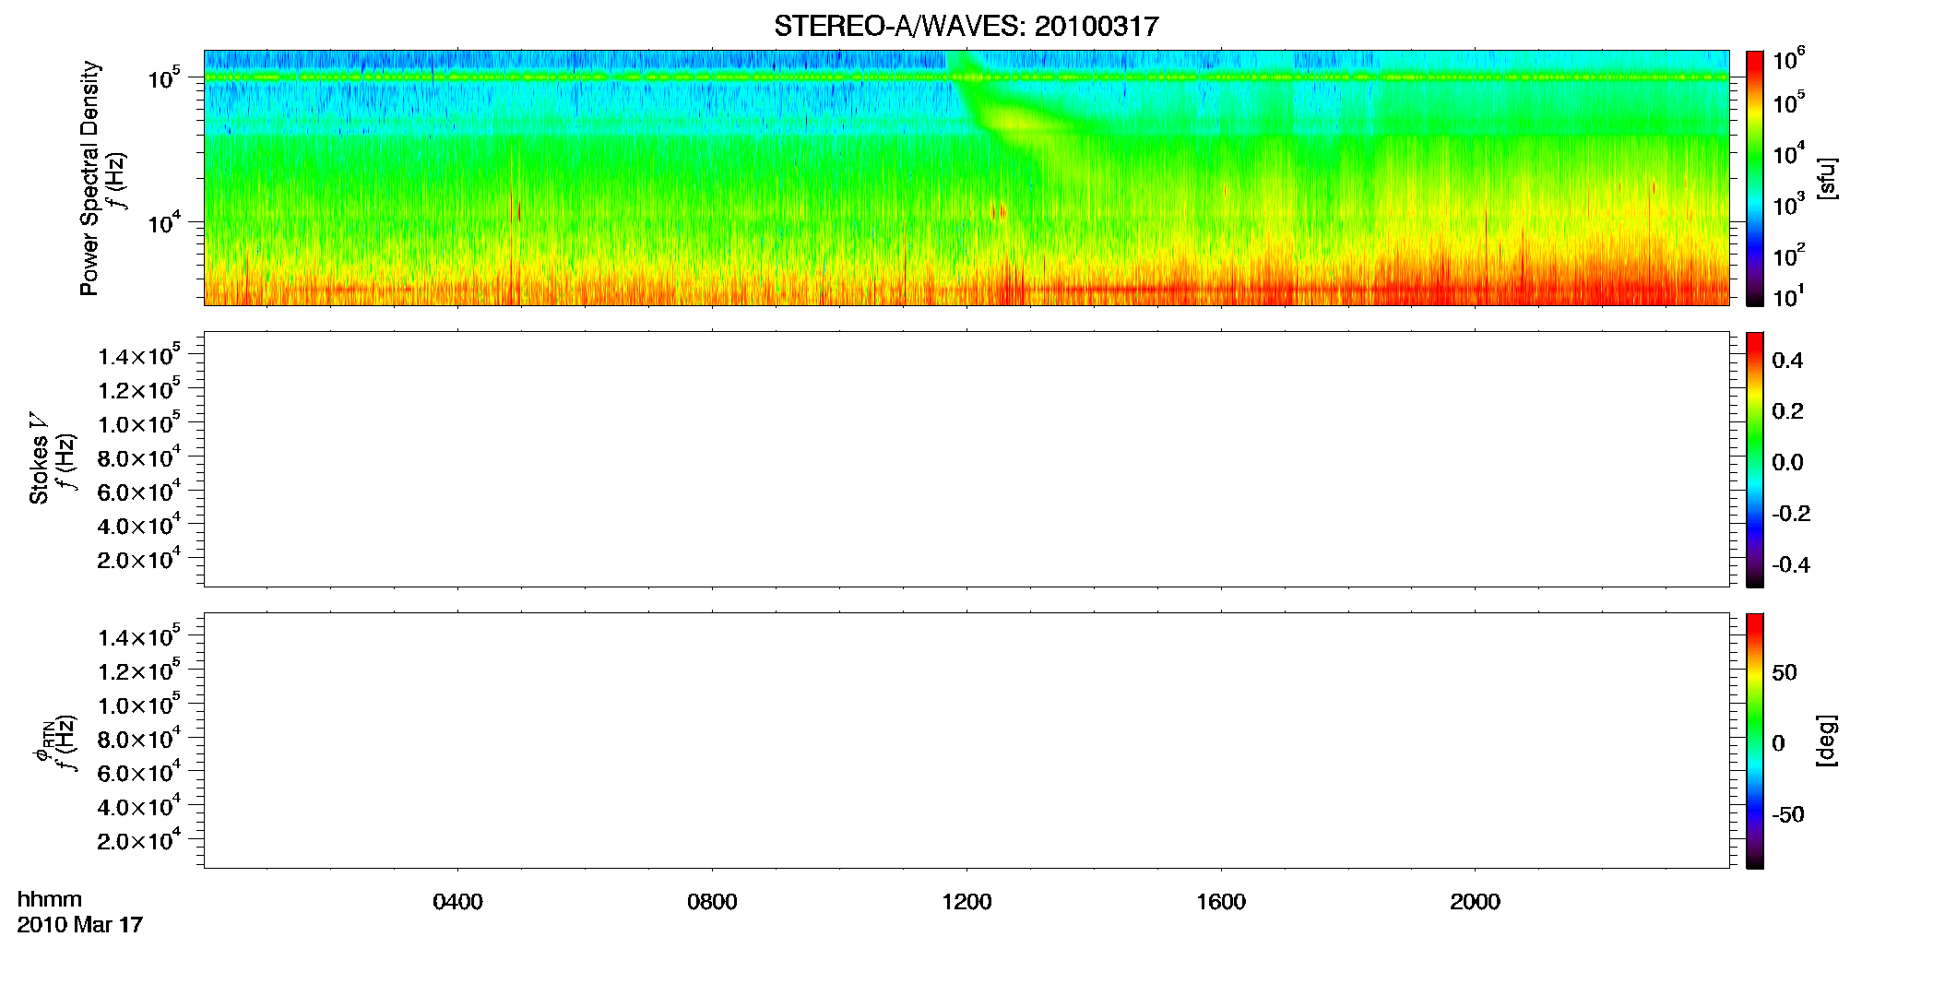Click the 1.0×10^5 tick in Stokes V panel
This screenshot has width=1933, height=996.
pyautogui.click(x=139, y=423)
